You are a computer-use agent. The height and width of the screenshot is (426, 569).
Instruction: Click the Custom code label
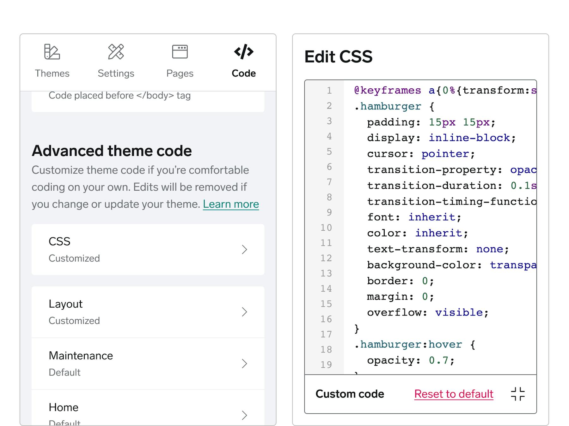pyautogui.click(x=350, y=394)
